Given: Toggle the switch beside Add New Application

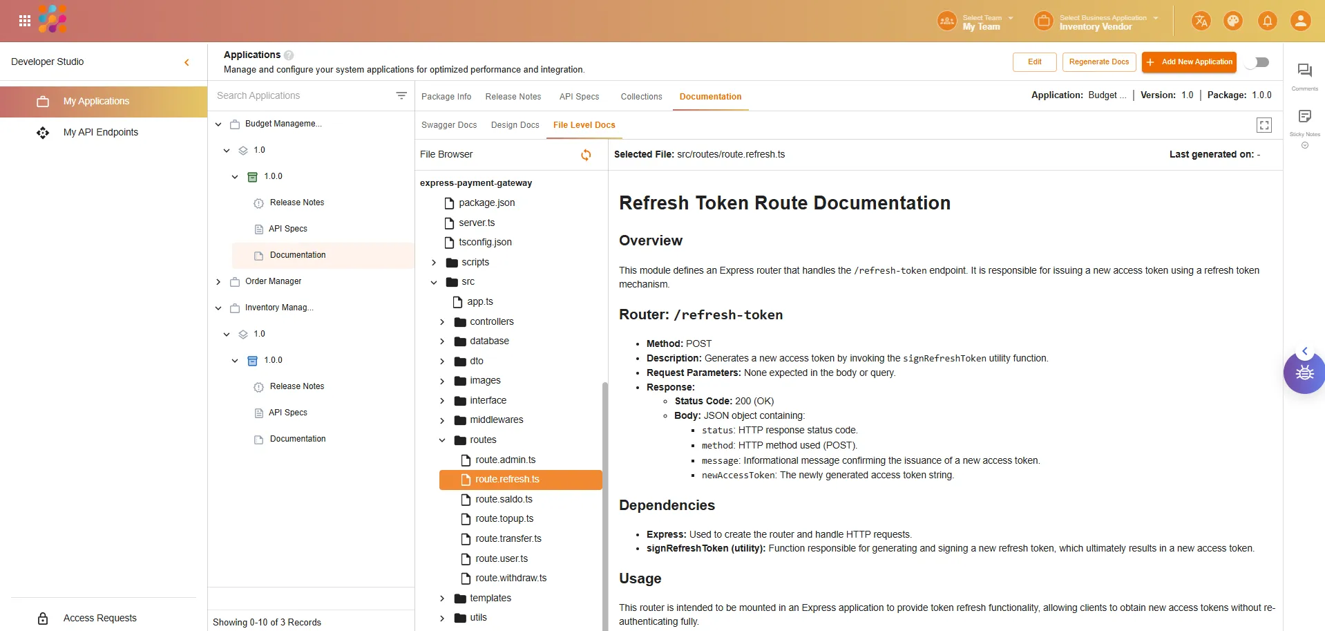Looking at the screenshot, I should coord(1257,62).
